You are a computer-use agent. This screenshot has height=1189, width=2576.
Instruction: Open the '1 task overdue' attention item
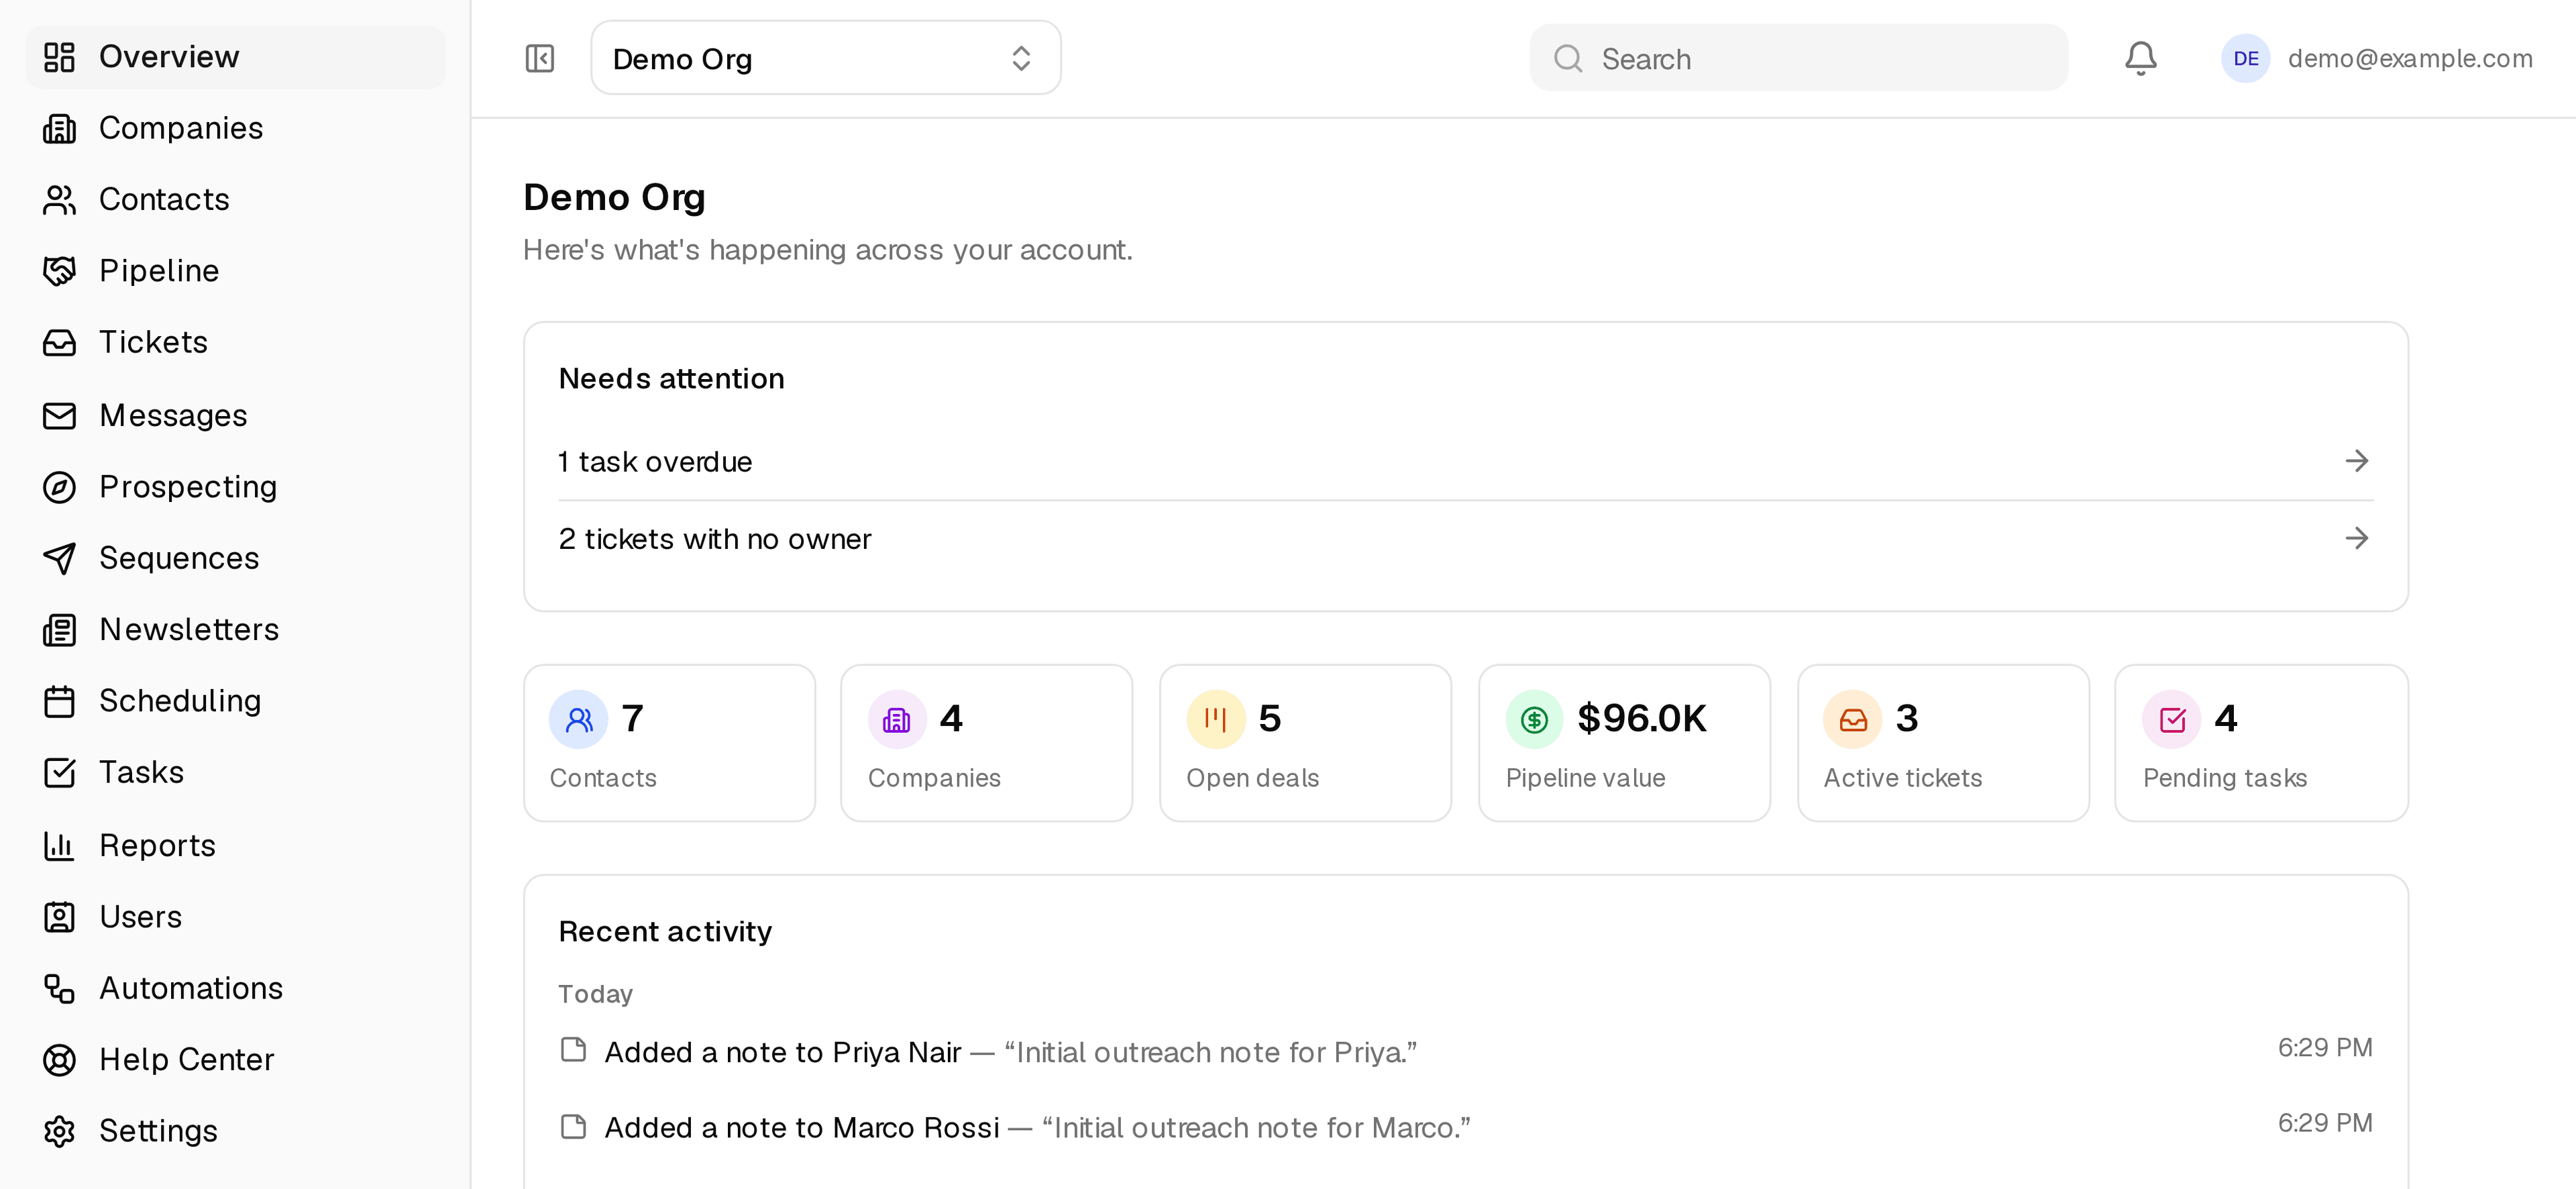point(1465,461)
